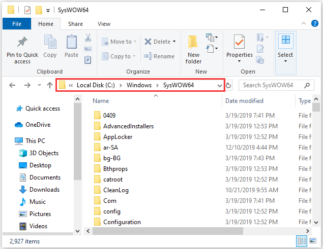Click the Paste shortcut icon
Image resolution: width=323 pixels, height=249 pixels.
(x=88, y=60)
